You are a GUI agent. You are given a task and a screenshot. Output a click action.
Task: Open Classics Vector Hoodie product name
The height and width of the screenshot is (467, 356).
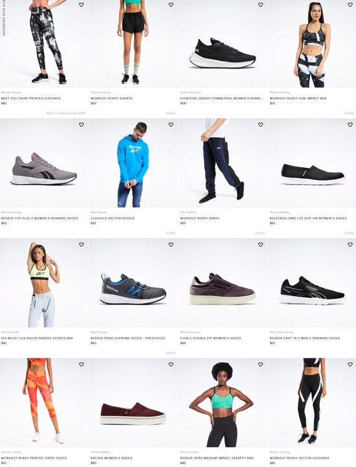[x=113, y=218]
